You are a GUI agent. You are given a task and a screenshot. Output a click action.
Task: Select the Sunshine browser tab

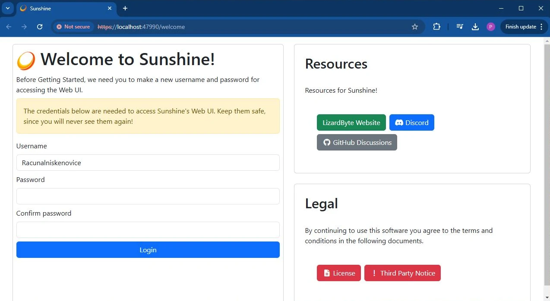point(66,9)
